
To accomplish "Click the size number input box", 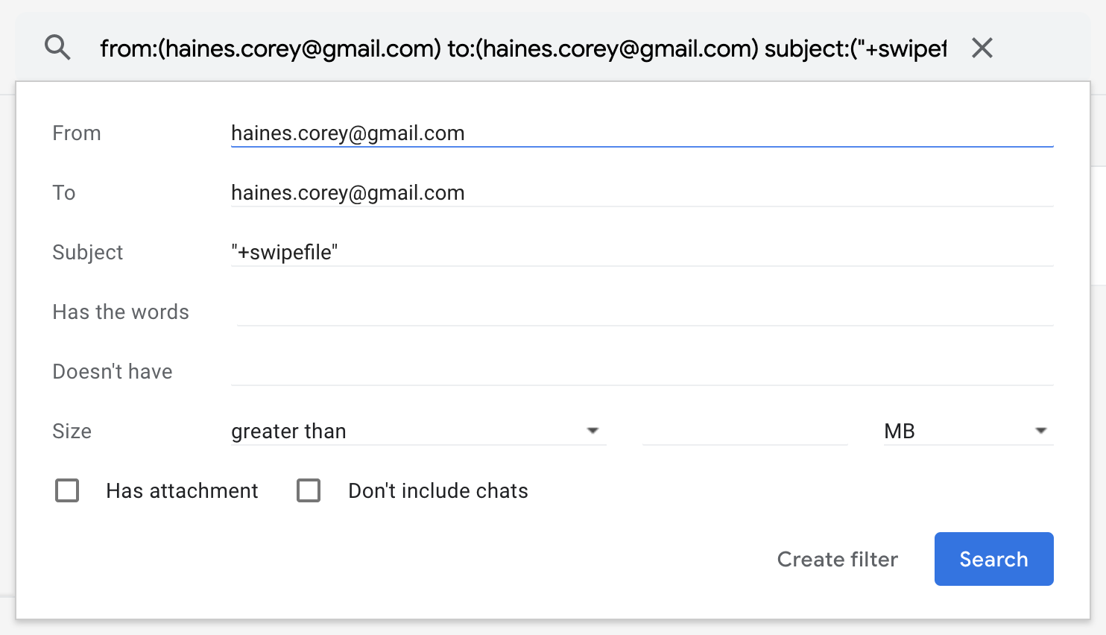I will [x=745, y=431].
